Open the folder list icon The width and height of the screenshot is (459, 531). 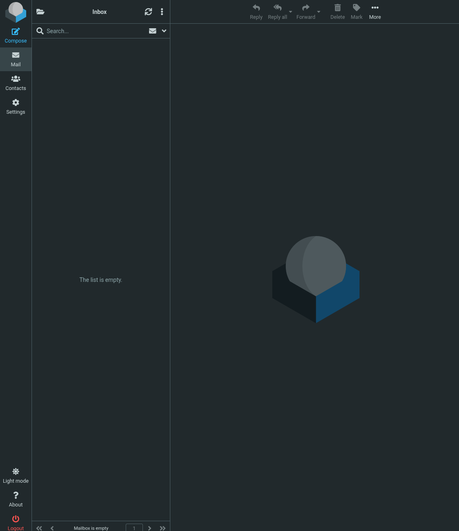(x=40, y=12)
